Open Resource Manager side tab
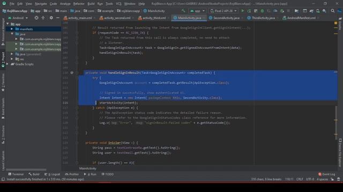 [3, 32]
